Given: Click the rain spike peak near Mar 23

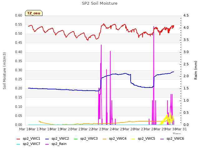Looking at the screenshot, I should click(x=101, y=45).
